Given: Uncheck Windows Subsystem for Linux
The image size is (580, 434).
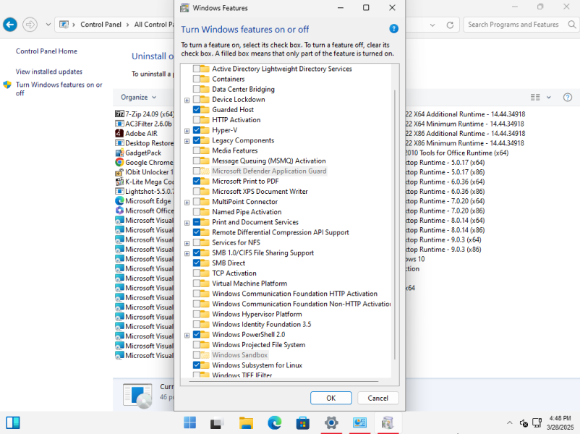Looking at the screenshot, I should coord(197,365).
